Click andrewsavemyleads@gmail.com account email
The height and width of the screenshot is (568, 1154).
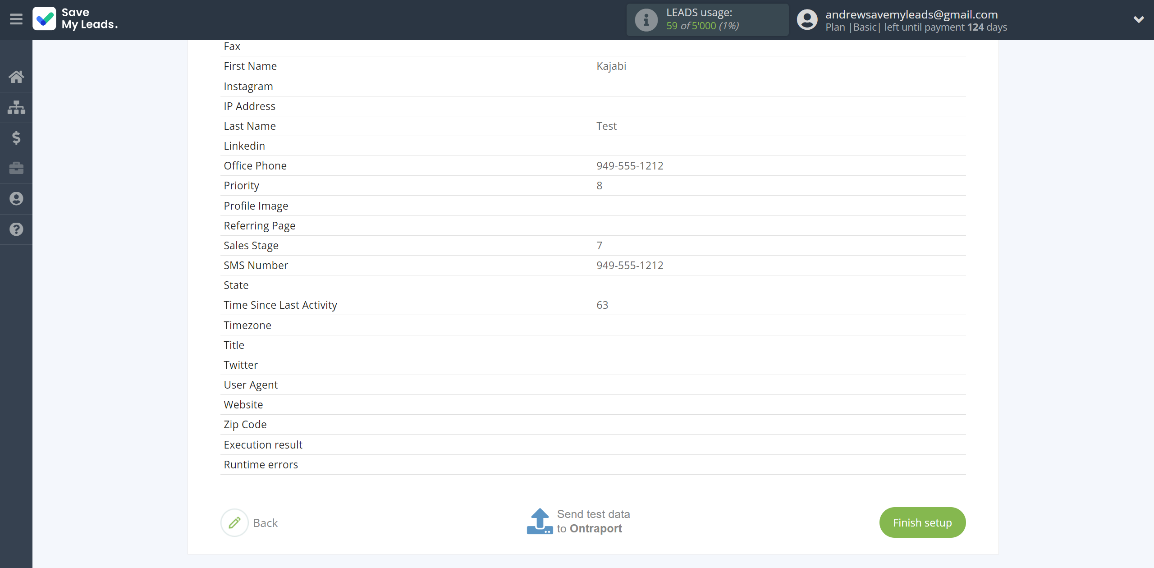pos(911,14)
